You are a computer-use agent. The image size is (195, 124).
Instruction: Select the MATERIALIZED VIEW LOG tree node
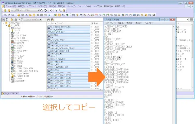pos(26,71)
